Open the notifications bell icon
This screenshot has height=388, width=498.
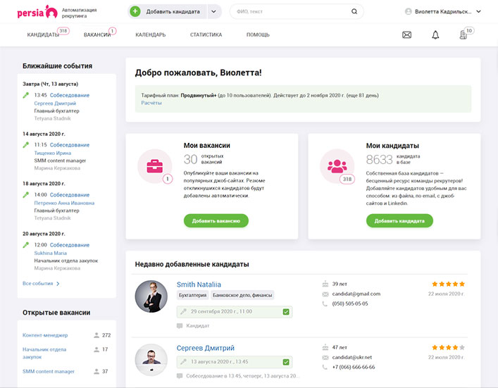click(435, 35)
